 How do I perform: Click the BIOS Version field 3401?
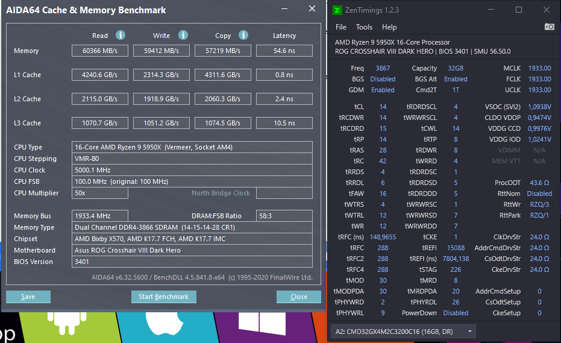(x=192, y=262)
